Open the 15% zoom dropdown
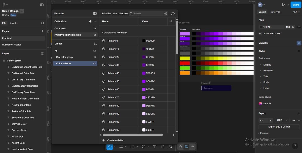The height and width of the screenshot is (153, 302). tap(297, 12)
